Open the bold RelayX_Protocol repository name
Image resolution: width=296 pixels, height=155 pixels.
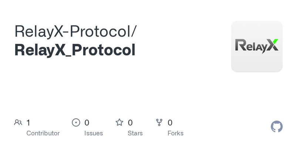pos(75,50)
